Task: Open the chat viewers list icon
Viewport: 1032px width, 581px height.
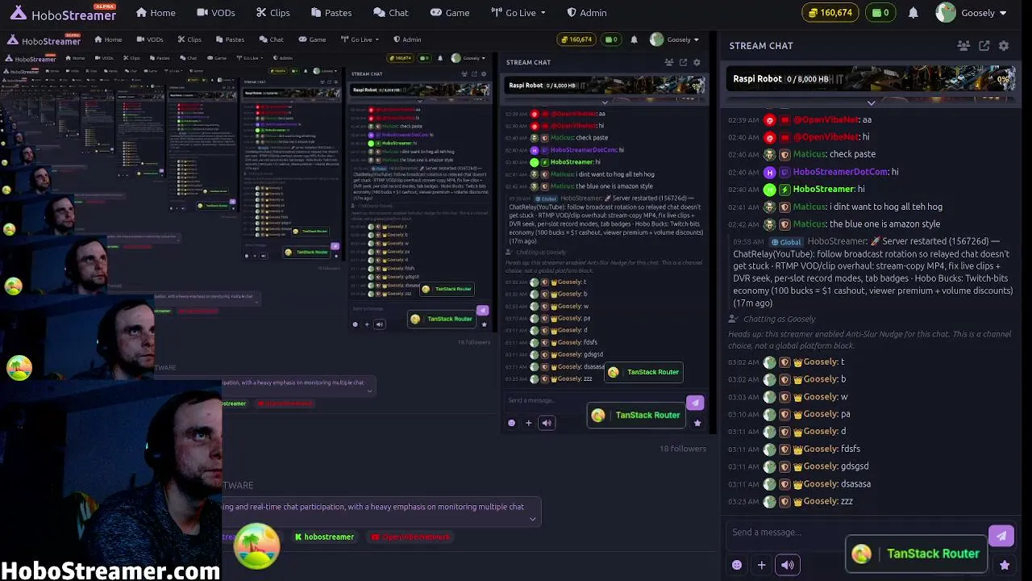Action: coord(964,46)
